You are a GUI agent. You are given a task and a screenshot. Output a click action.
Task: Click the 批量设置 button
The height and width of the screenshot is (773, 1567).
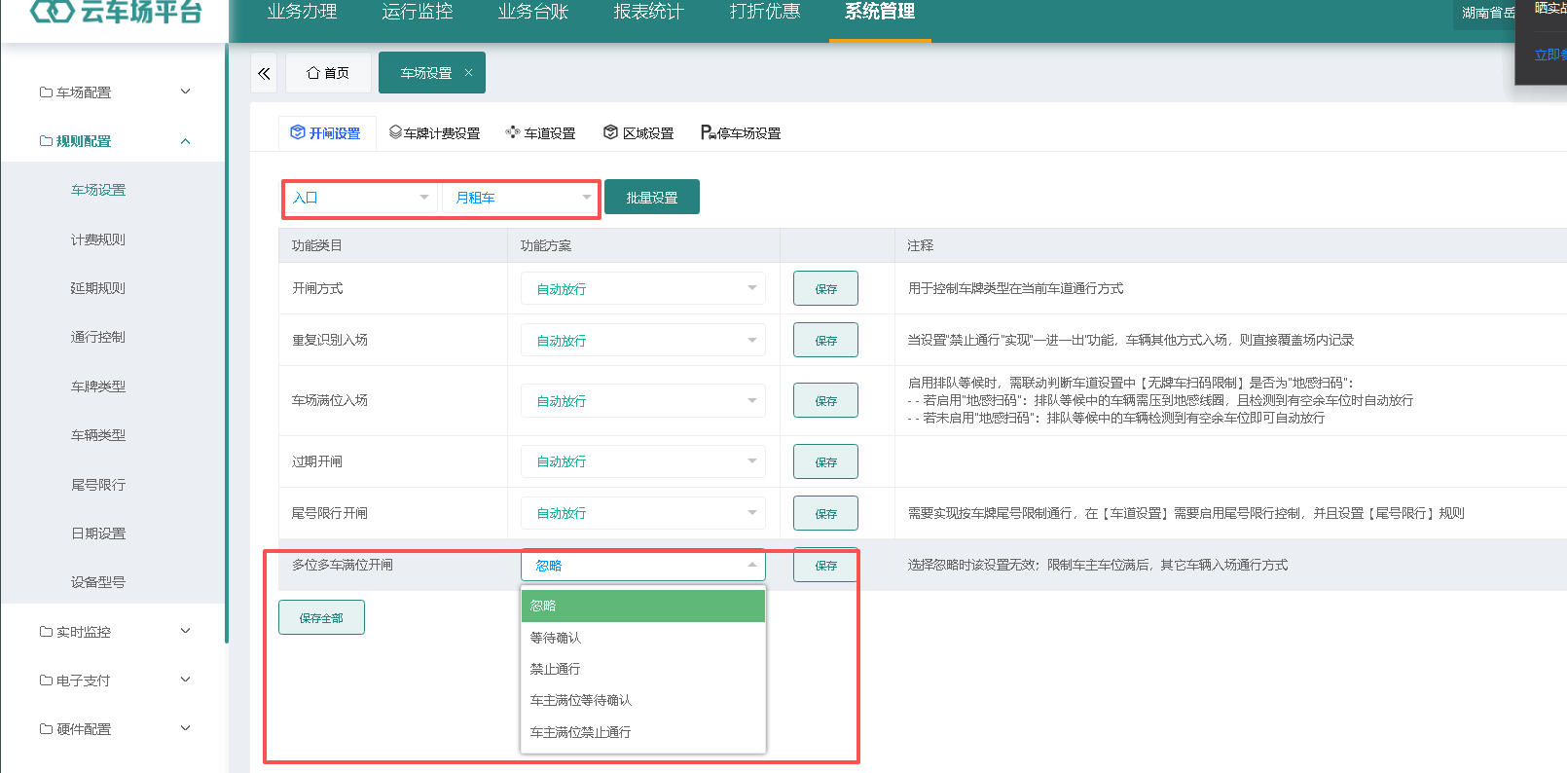[x=652, y=198]
